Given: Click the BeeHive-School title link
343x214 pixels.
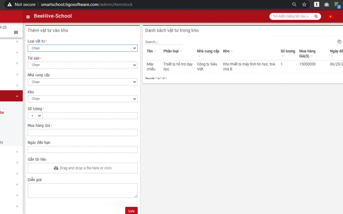Looking at the screenshot, I should point(53,16).
